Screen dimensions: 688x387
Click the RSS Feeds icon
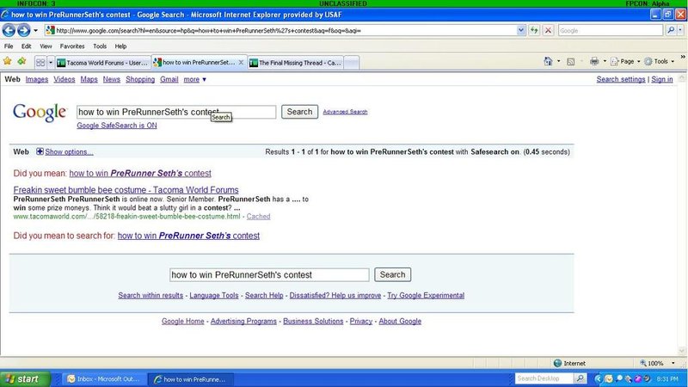(x=570, y=62)
